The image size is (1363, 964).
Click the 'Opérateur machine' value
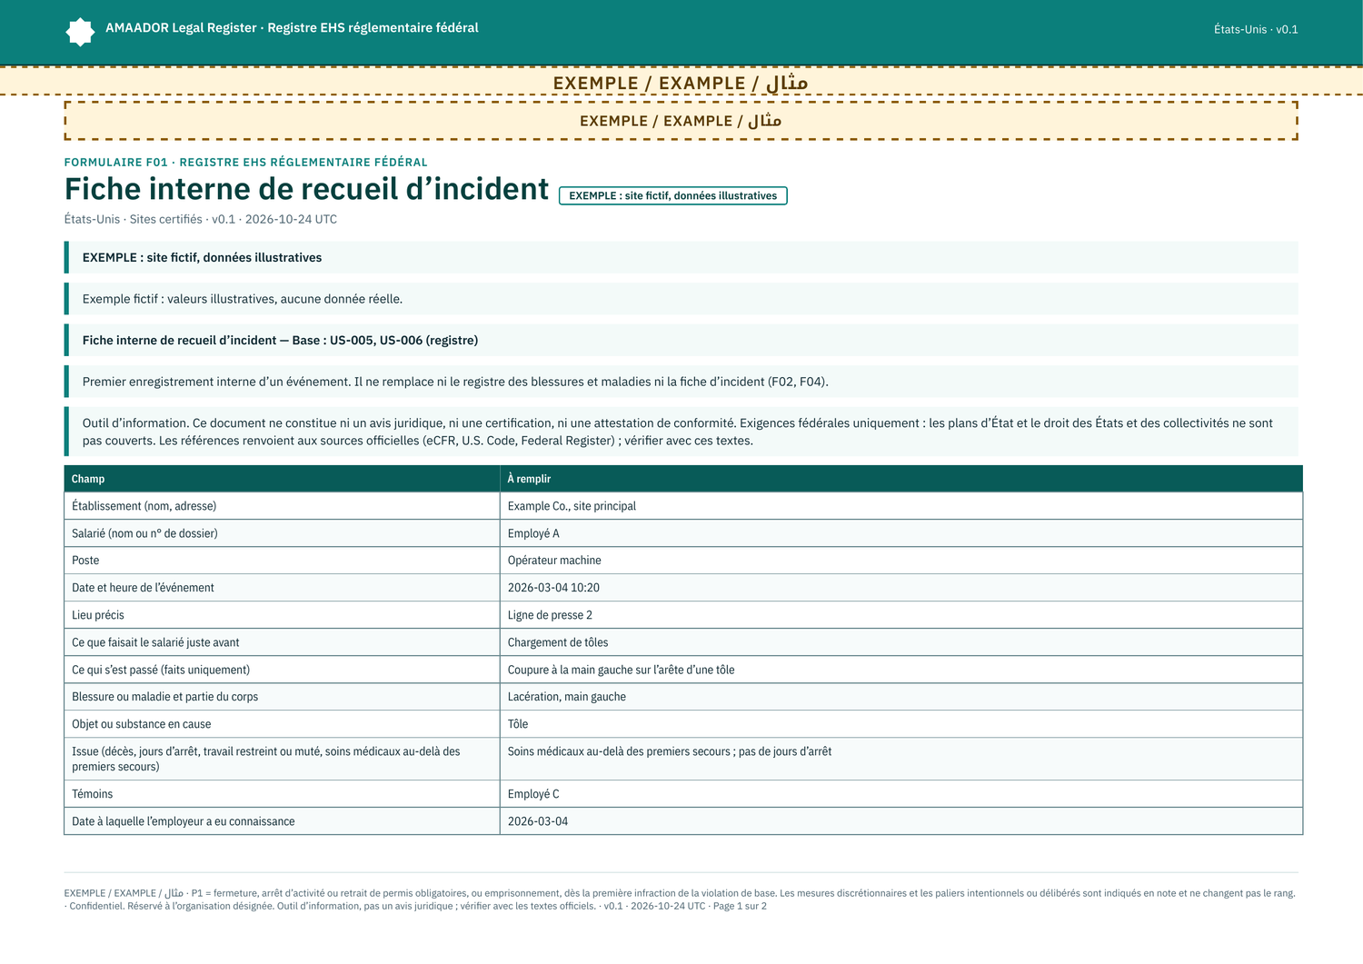click(901, 561)
